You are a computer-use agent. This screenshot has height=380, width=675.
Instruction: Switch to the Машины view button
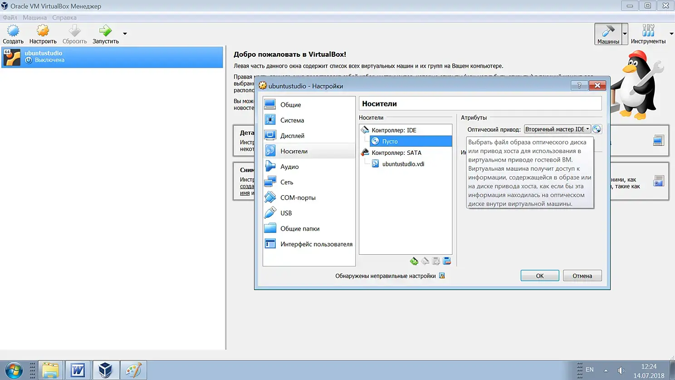608,35
